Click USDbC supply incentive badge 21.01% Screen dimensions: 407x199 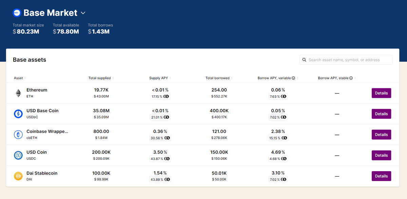160,117
